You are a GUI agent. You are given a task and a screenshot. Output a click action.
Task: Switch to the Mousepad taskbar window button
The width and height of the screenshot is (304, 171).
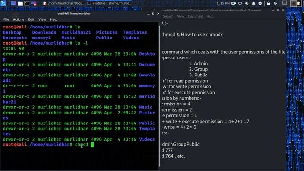pyautogui.click(x=63, y=3)
